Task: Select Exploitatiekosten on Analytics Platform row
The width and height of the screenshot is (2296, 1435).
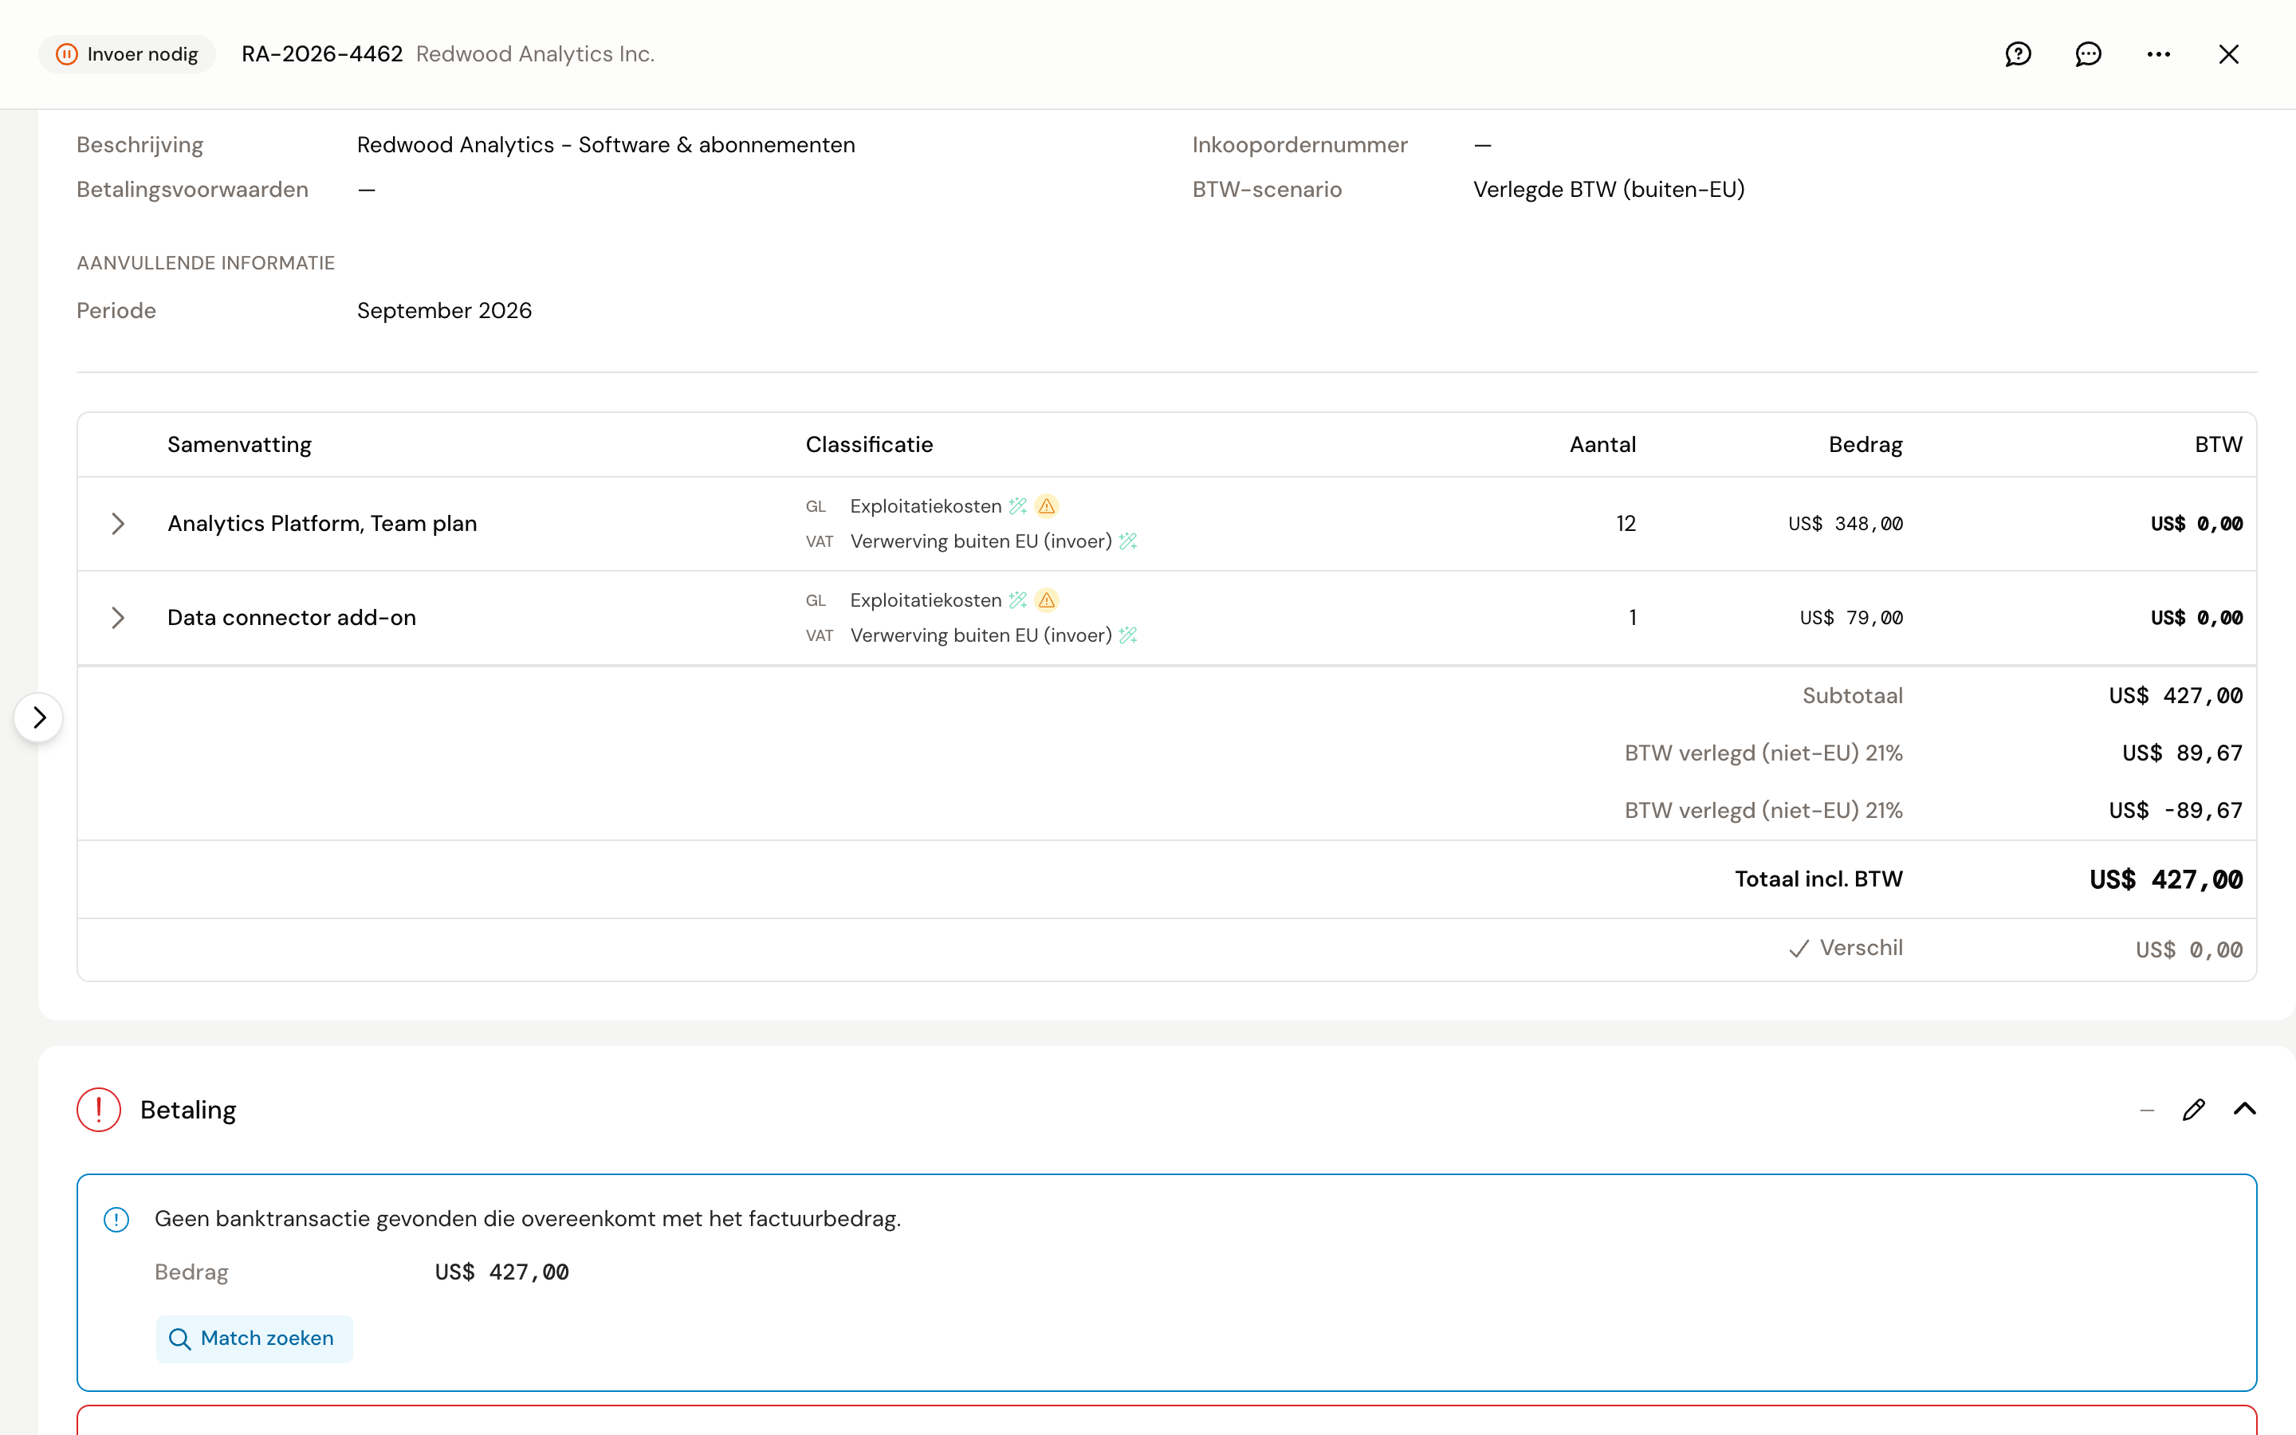Action: (x=926, y=506)
